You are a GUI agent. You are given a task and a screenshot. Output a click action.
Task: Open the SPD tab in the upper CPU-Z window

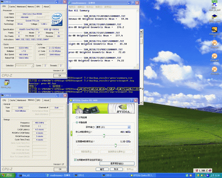coord(38,7)
